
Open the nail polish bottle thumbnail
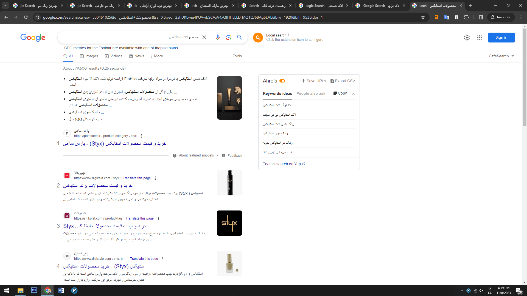(x=229, y=263)
